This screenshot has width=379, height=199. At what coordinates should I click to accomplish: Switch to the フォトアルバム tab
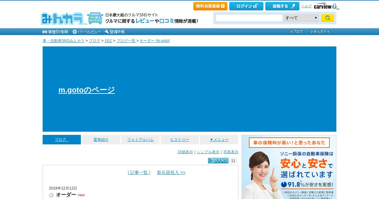pyautogui.click(x=141, y=140)
